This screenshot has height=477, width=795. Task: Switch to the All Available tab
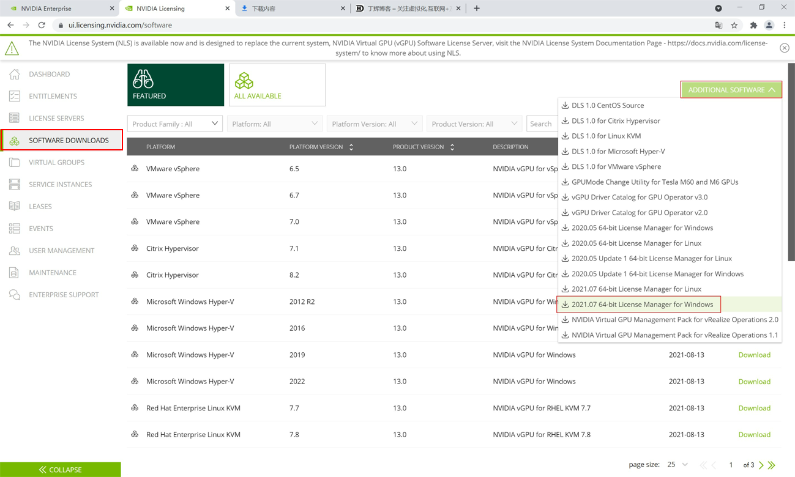click(x=277, y=85)
